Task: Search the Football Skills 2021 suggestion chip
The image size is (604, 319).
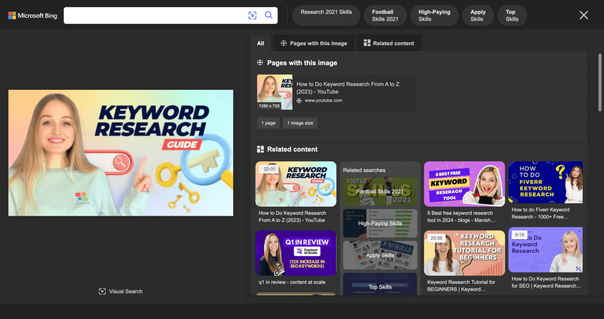Action: (384, 15)
